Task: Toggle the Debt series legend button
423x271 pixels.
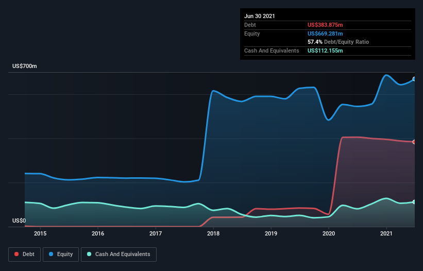Action: [25, 255]
